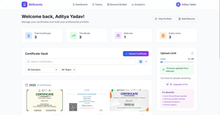Switch to grid view

click(x=141, y=62)
